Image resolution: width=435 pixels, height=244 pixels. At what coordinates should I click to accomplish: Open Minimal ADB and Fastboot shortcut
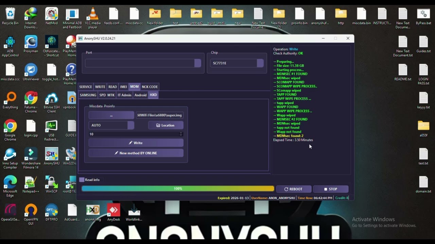(72, 18)
